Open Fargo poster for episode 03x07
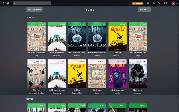Screen dimensions: 179x112 37,36
